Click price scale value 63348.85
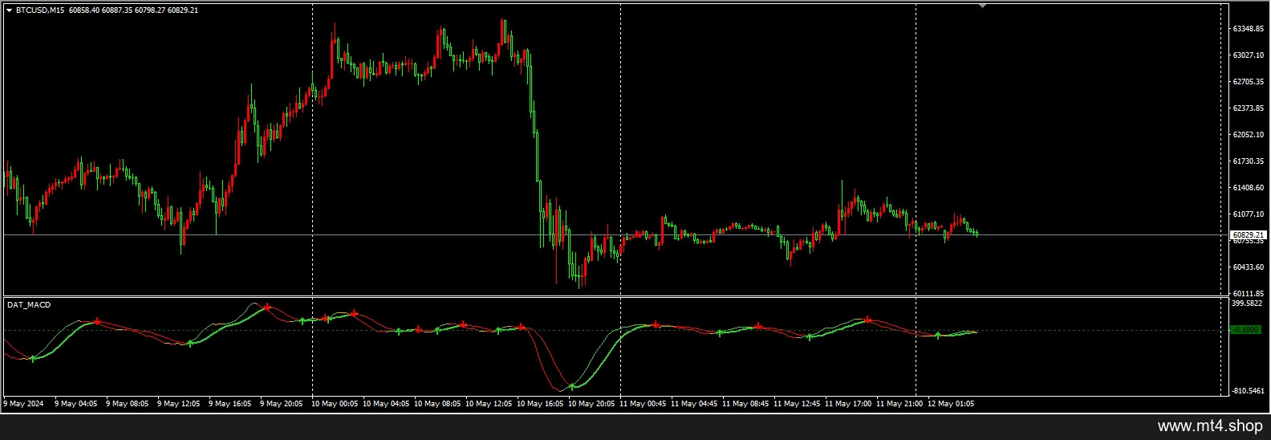Viewport: 1271px width, 440px height. click(1248, 29)
